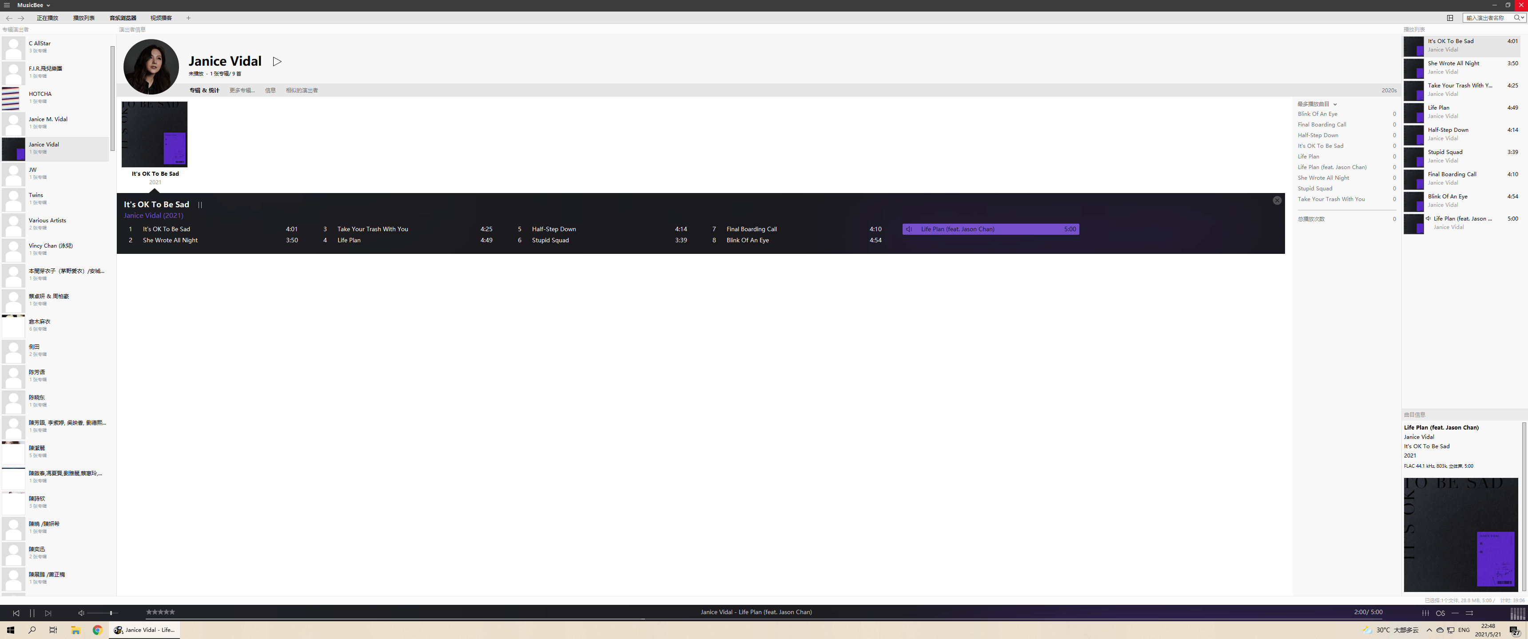Image resolution: width=1528 pixels, height=639 pixels.
Task: Mute with the volume speaker icon
Action: [81, 613]
